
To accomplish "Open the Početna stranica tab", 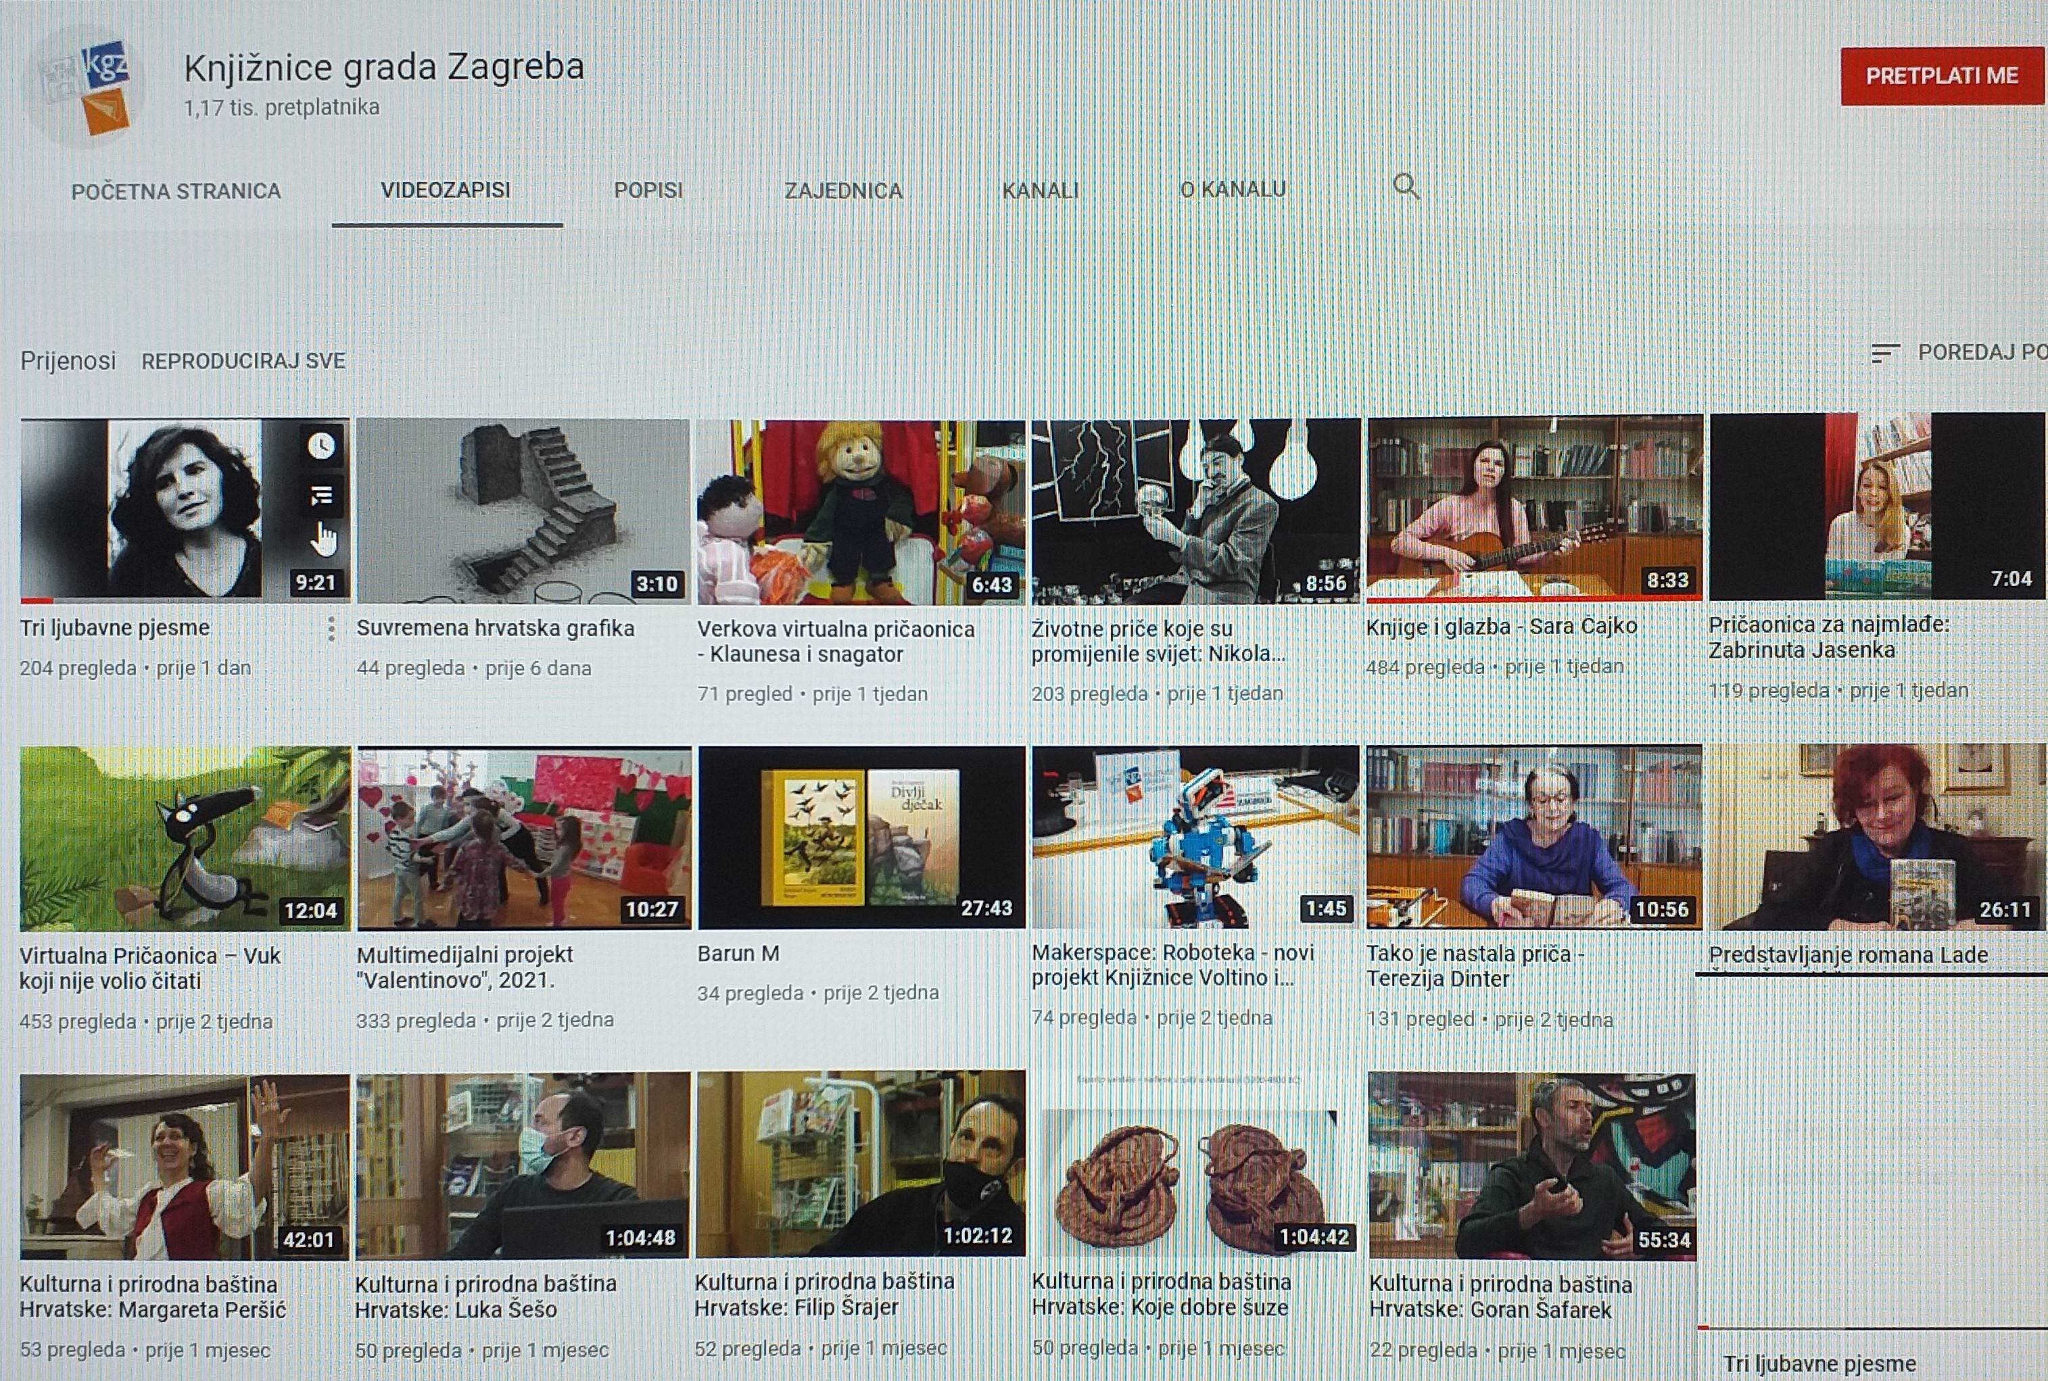I will coord(176,191).
